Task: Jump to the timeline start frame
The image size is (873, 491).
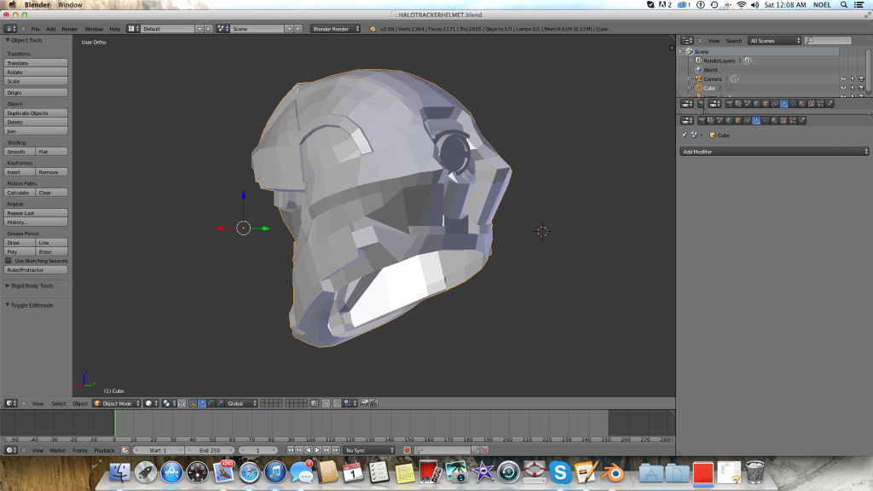Action: (x=290, y=450)
